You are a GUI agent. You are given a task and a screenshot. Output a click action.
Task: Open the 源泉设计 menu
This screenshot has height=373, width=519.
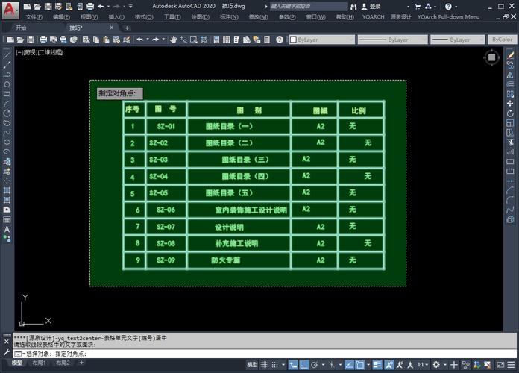[x=400, y=17]
